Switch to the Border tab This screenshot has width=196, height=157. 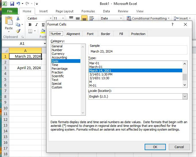tap(106, 34)
